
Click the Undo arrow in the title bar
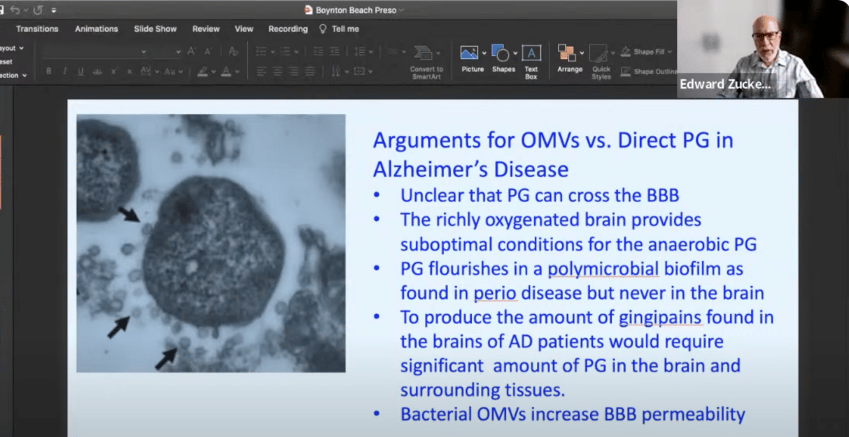coord(14,10)
